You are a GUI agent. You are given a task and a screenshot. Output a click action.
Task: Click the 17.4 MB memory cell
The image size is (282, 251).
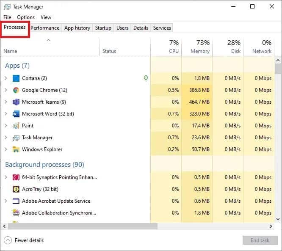click(197, 126)
